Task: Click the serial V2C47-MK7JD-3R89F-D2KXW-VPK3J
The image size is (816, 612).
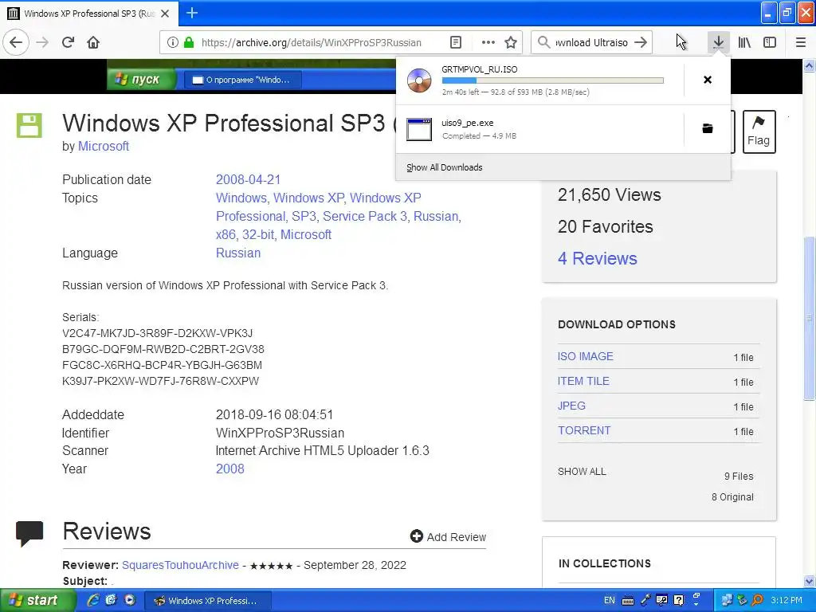Action: [x=157, y=333]
